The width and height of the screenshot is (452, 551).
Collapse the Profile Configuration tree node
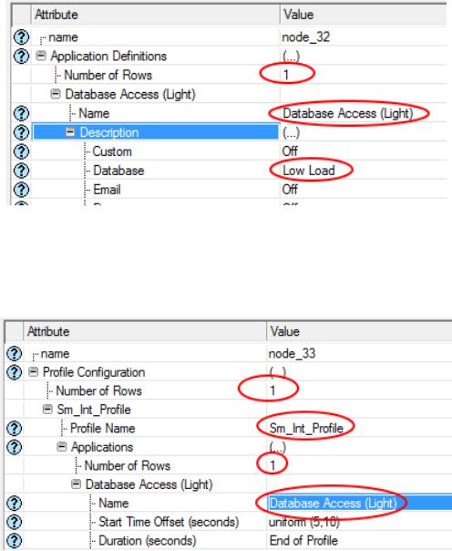pyautogui.click(x=34, y=372)
